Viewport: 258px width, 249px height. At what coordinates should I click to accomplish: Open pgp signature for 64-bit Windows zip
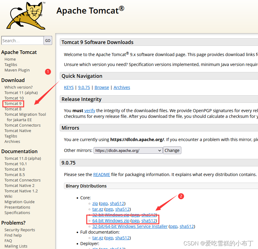pos(135,221)
